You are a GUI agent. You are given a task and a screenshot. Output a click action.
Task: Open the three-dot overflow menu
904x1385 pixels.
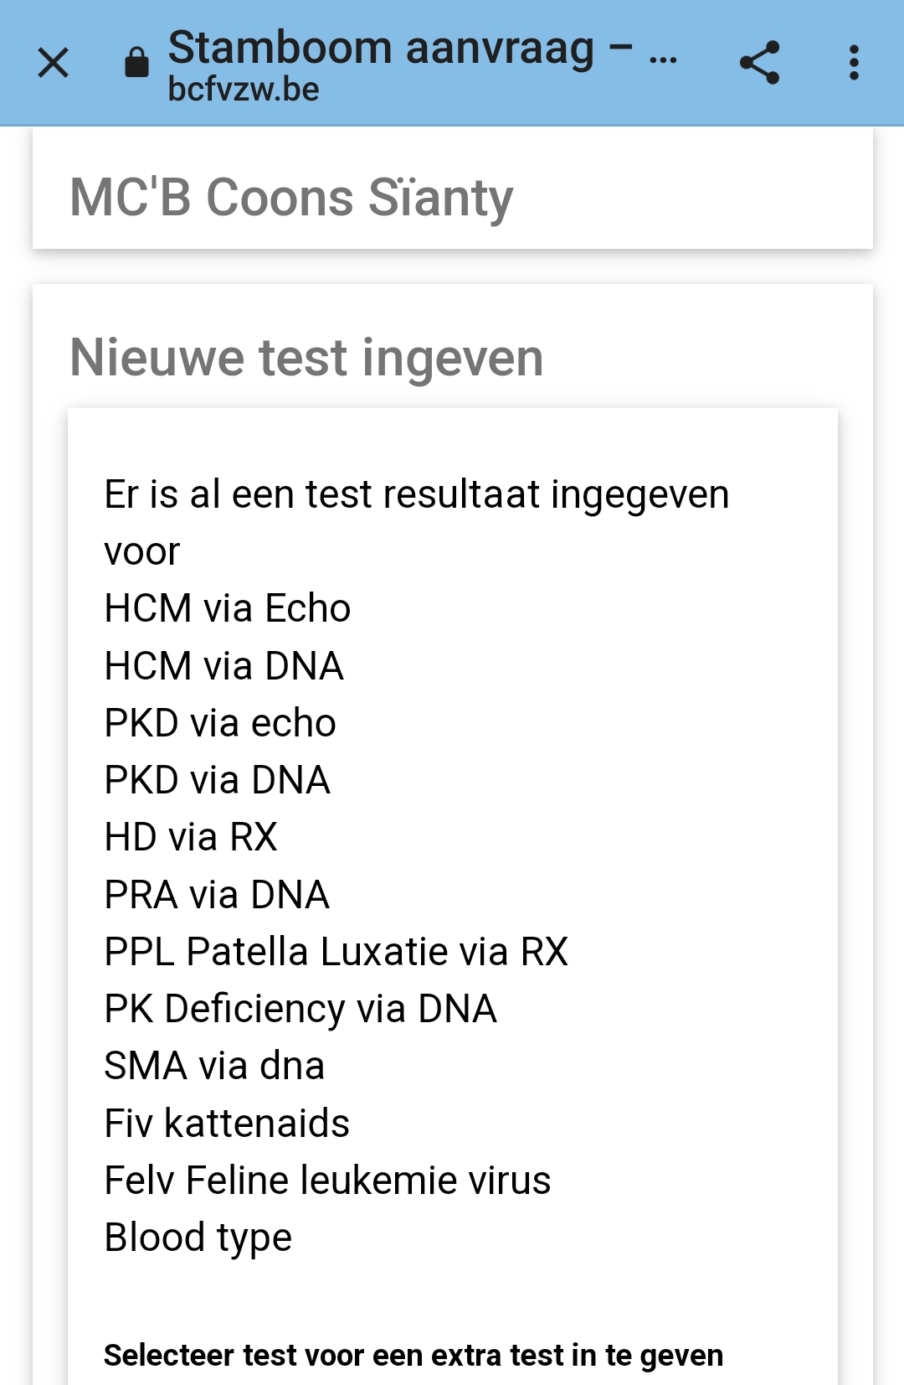click(x=854, y=63)
